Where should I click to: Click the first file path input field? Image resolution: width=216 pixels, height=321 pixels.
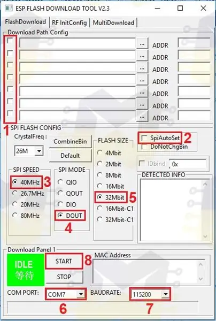(x=78, y=43)
